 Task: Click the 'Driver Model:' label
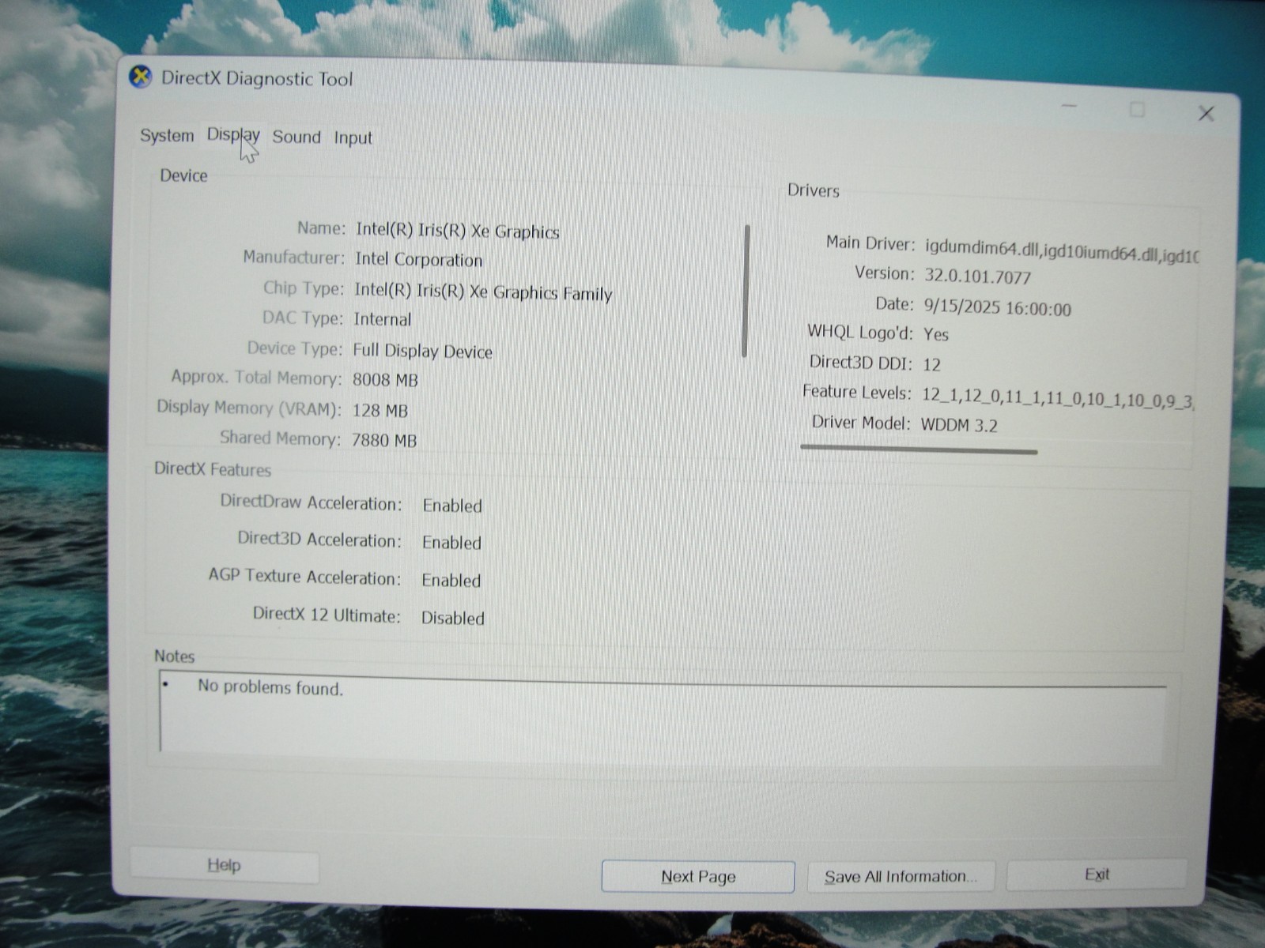click(861, 423)
